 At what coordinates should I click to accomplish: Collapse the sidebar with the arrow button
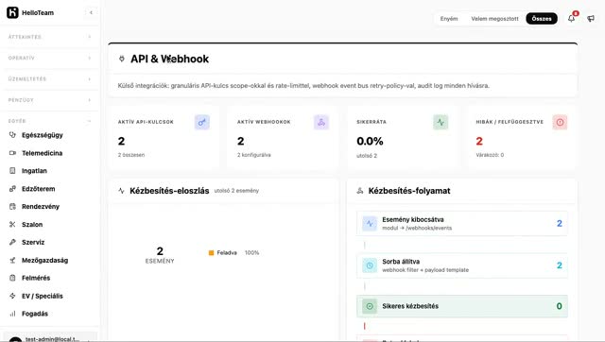91,12
